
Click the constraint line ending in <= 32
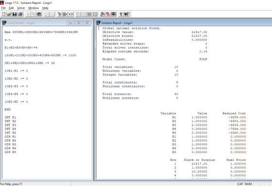30,63
